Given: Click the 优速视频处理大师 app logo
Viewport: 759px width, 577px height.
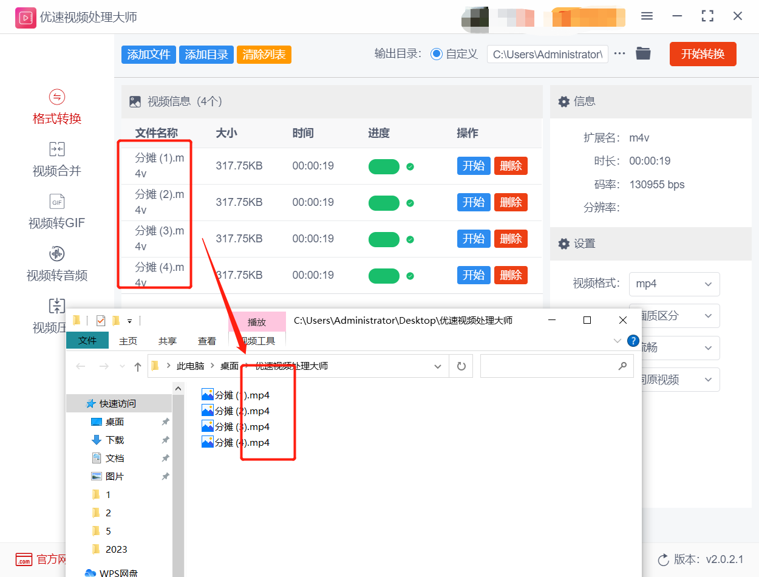Looking at the screenshot, I should [26, 17].
